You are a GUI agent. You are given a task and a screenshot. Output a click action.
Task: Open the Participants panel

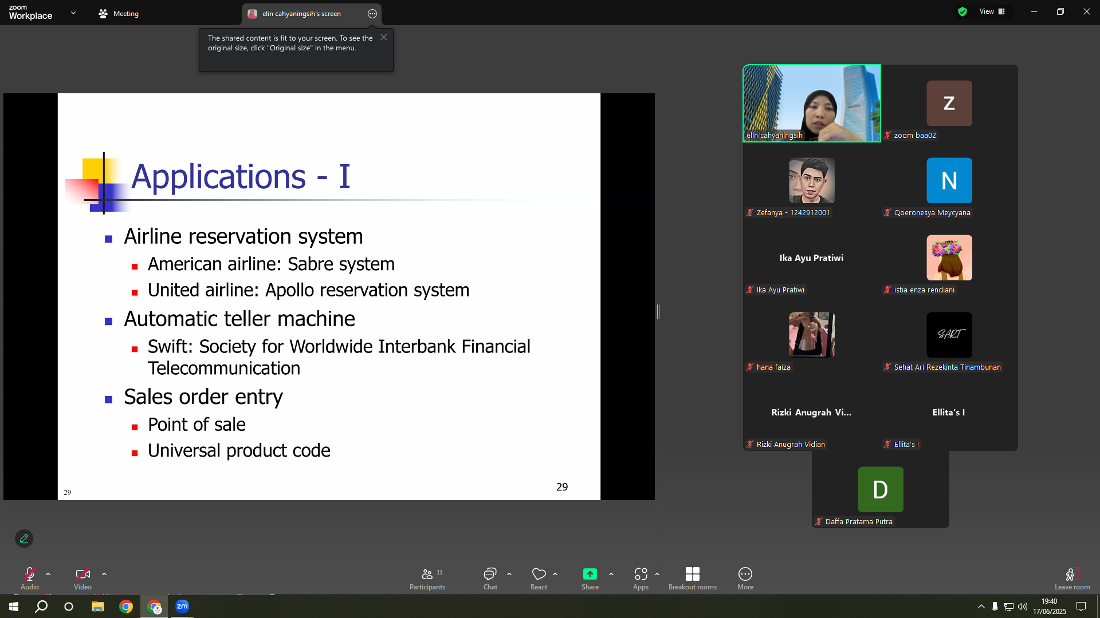tap(427, 578)
